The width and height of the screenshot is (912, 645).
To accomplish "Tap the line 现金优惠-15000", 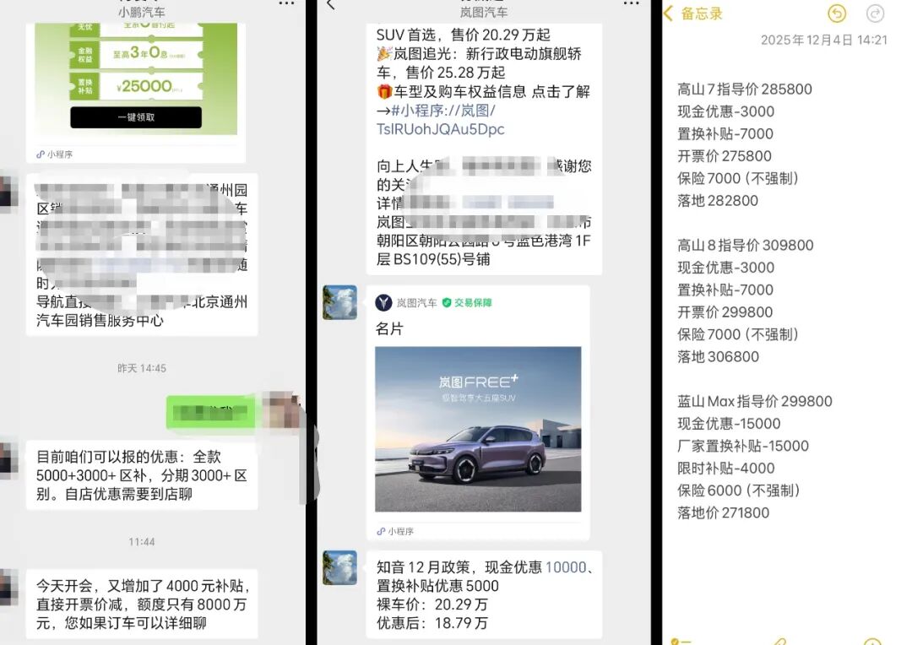I will point(729,424).
